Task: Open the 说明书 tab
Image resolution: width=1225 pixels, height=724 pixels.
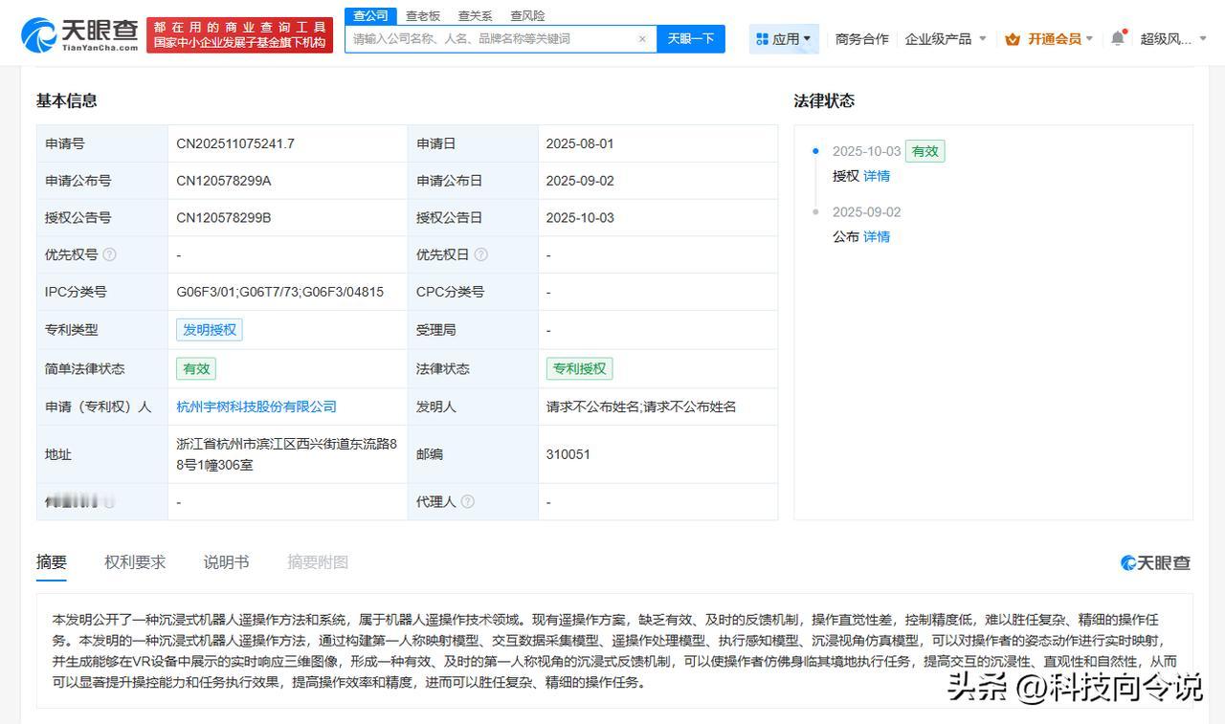Action: [x=226, y=562]
